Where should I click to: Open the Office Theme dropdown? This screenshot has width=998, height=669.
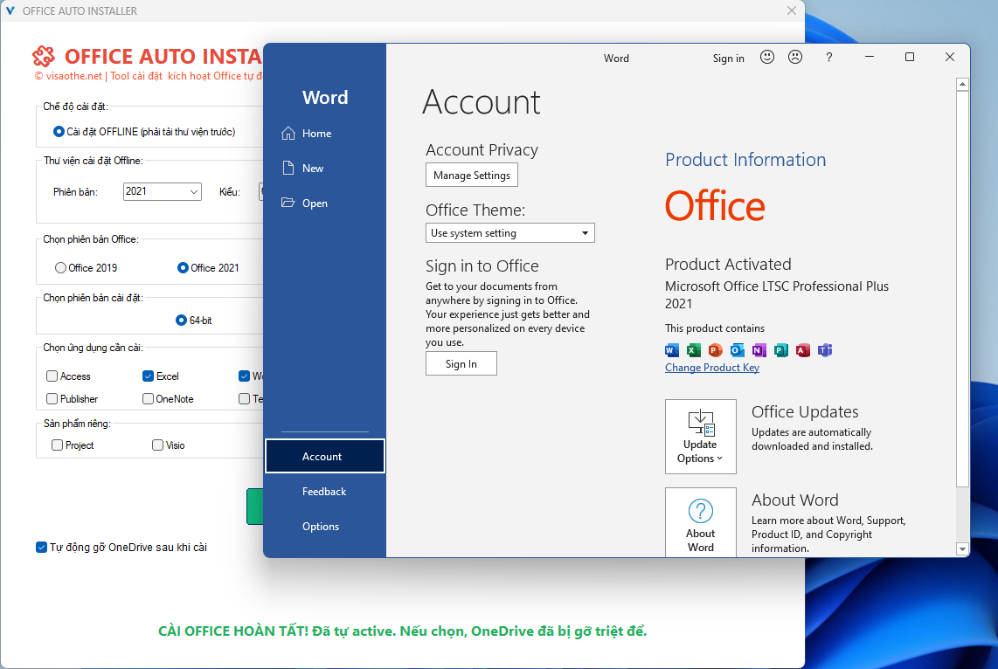pyautogui.click(x=509, y=232)
